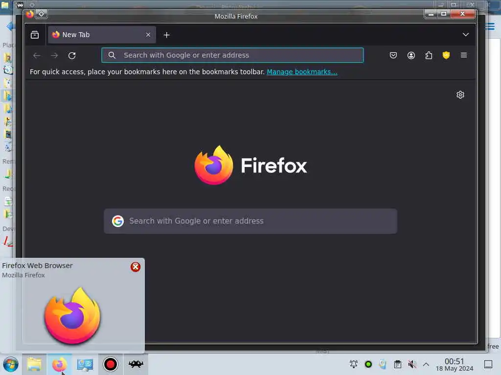Open the yellow shield extension icon

coord(446,56)
